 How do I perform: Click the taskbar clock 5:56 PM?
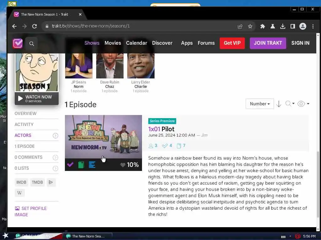309,236
